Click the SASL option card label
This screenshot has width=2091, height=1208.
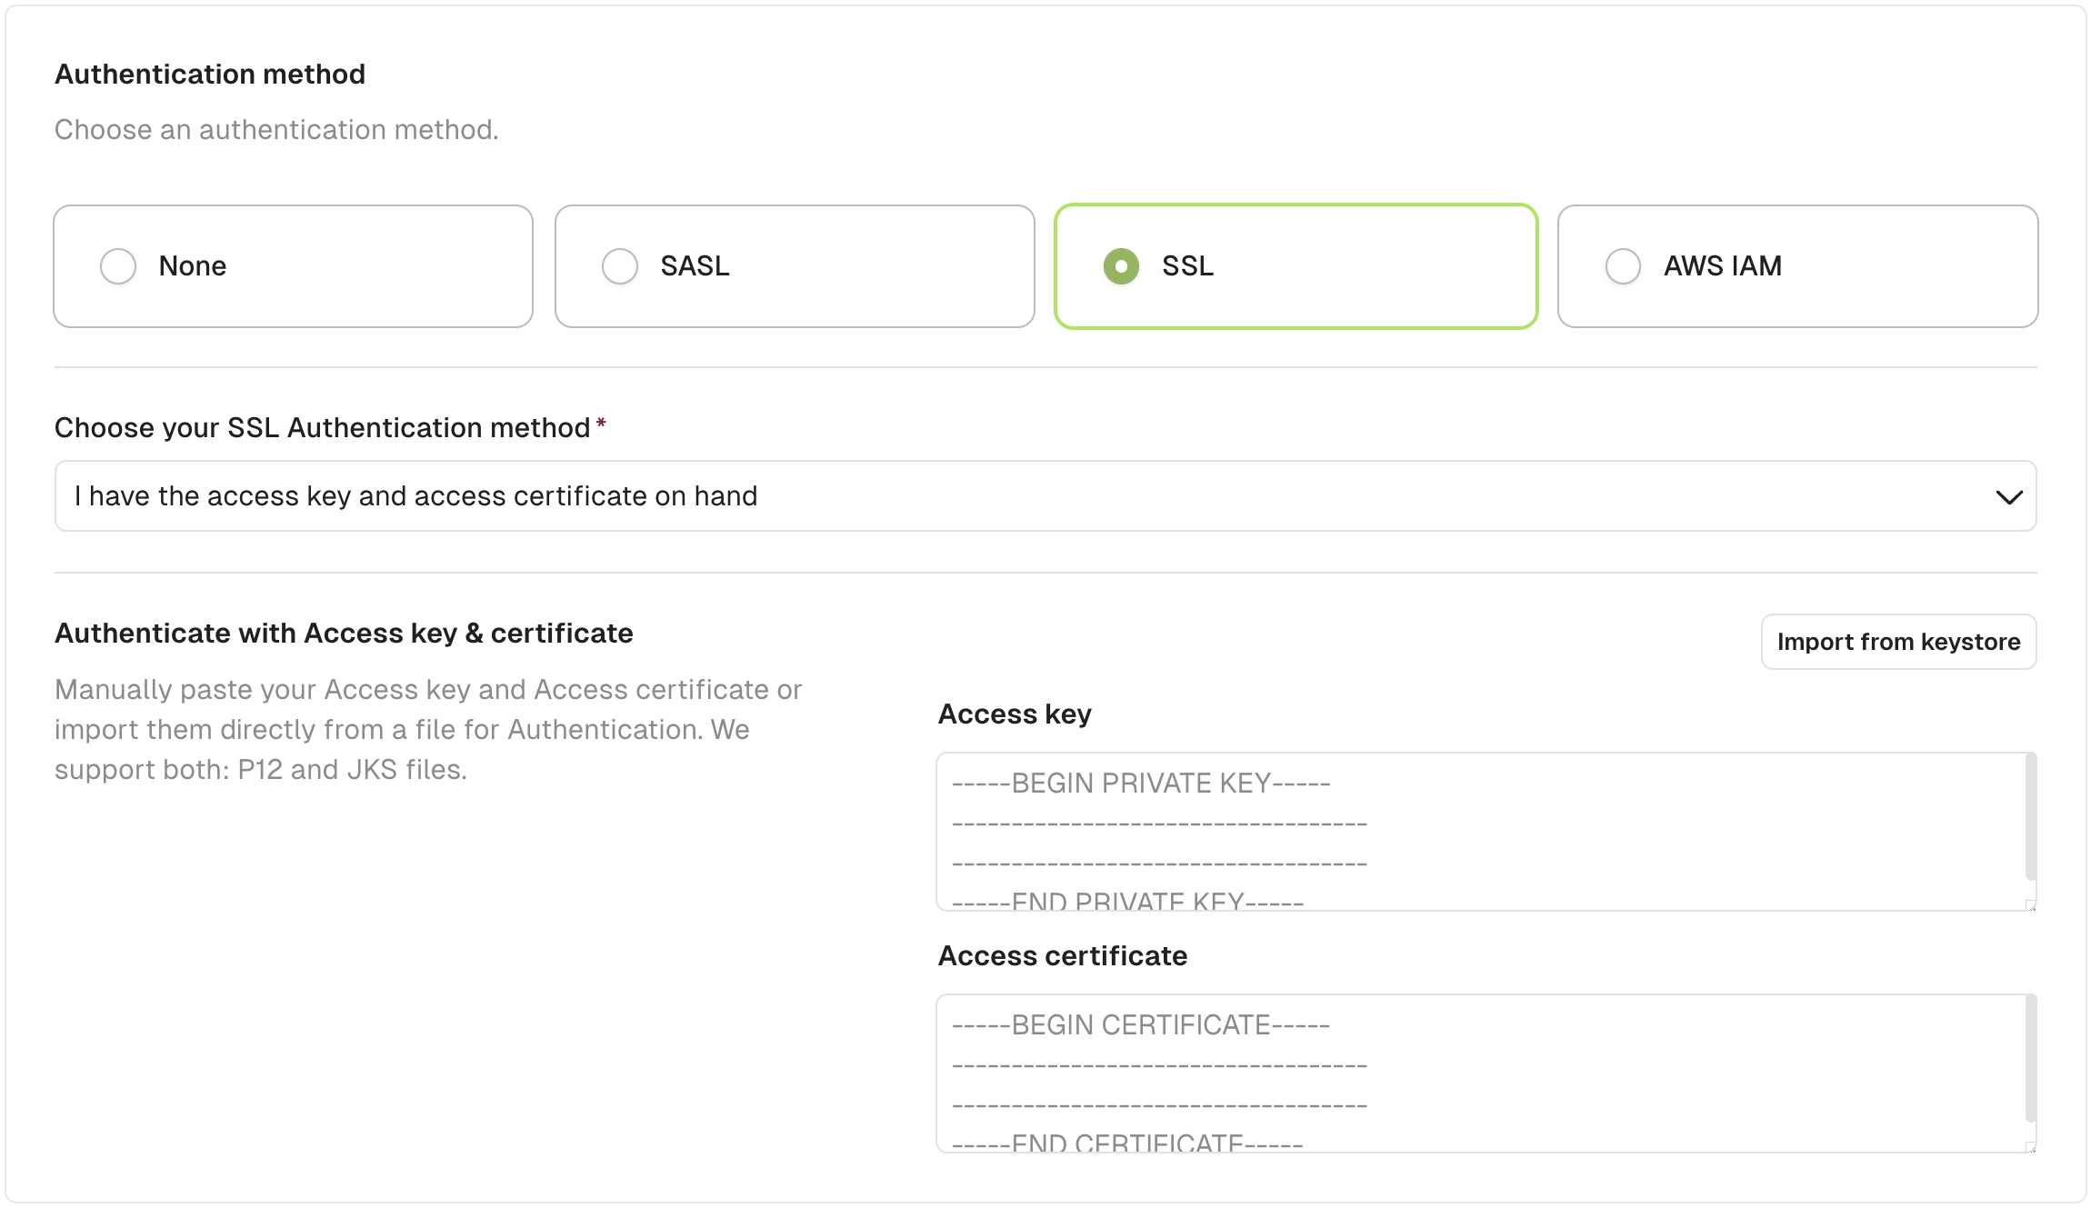coord(695,266)
